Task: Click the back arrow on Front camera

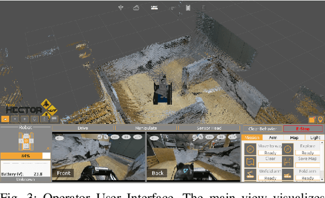Action: [x=59, y=138]
